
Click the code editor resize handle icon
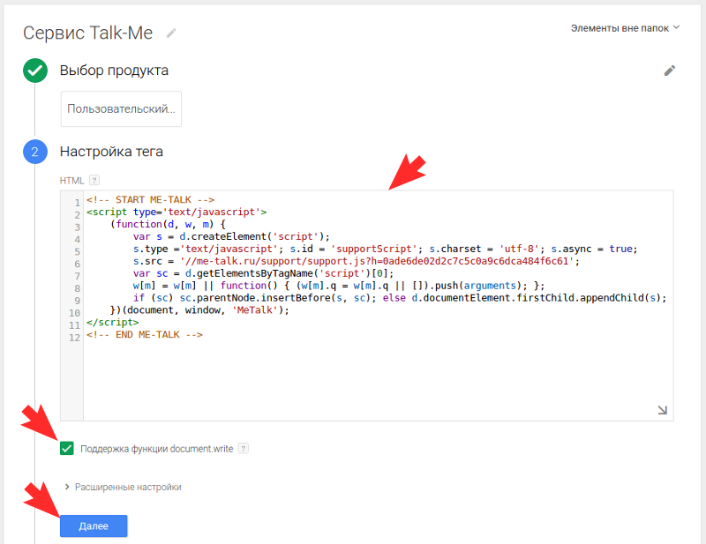point(662,410)
